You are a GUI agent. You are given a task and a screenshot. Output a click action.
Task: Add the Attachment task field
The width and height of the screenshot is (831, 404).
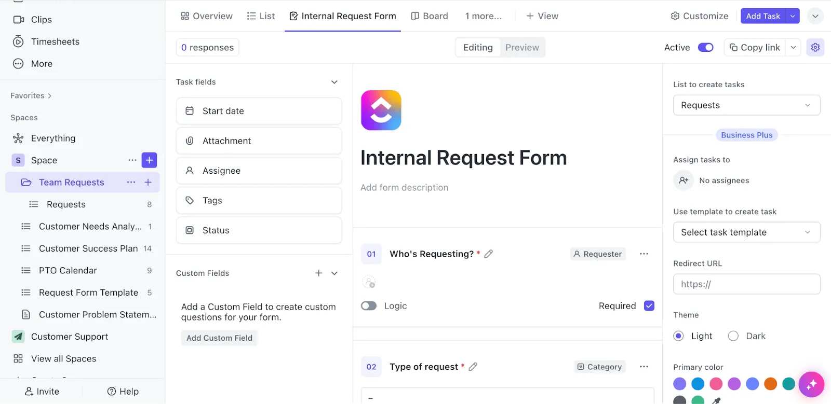coord(259,141)
